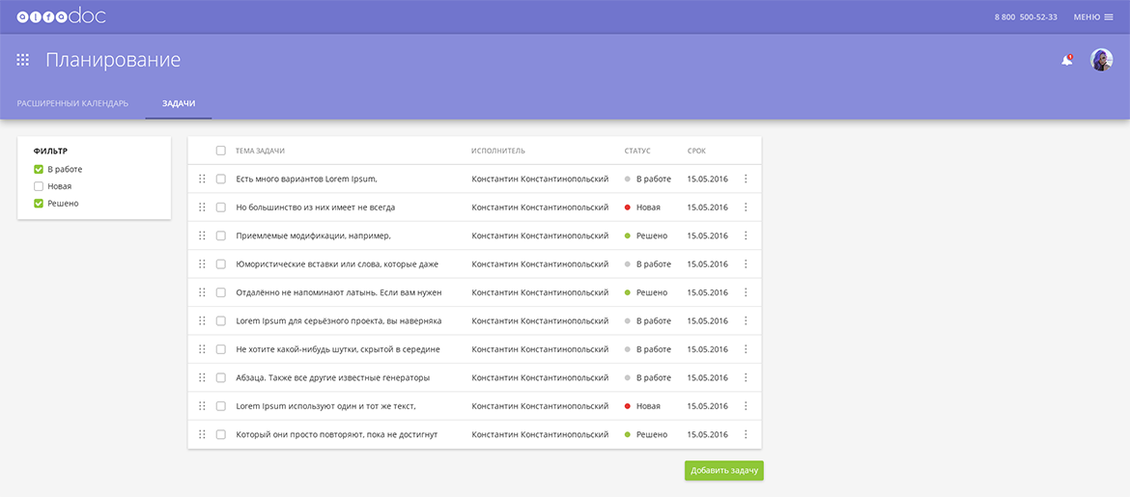The height and width of the screenshot is (497, 1130).
Task: Click the drag handle for the 'Приемлемые модификации' row
Action: (x=202, y=235)
